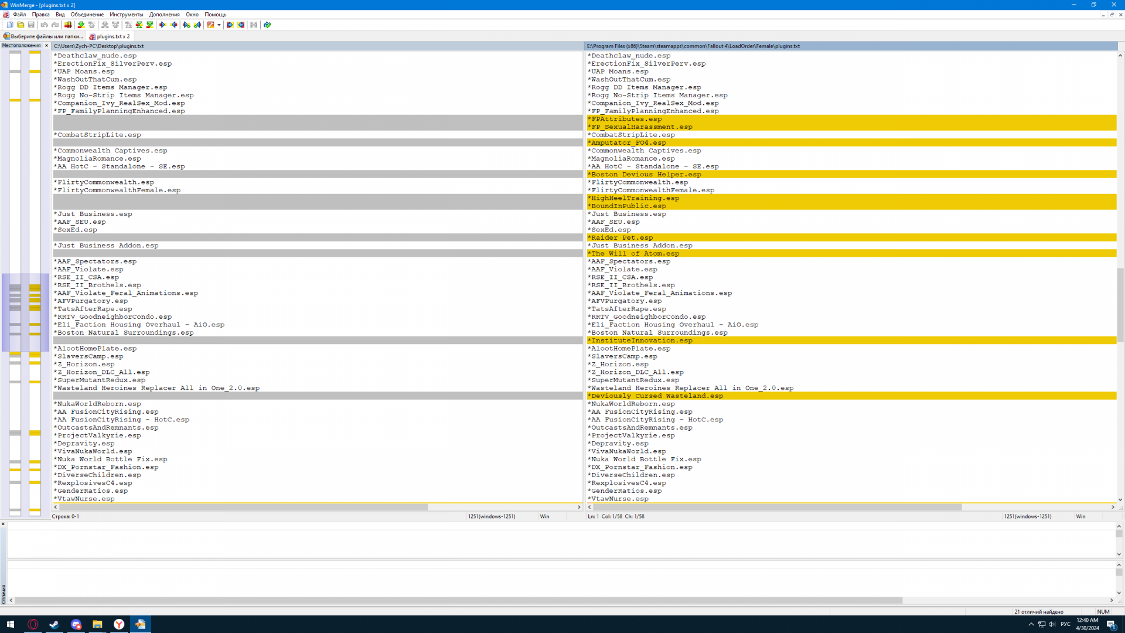Close the Местоположения location pane
This screenshot has width=1125, height=633.
tap(46, 46)
